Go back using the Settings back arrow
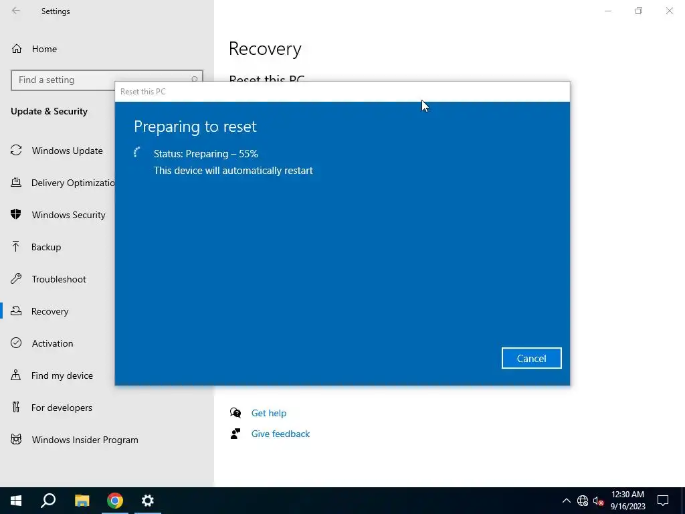 pyautogui.click(x=16, y=11)
